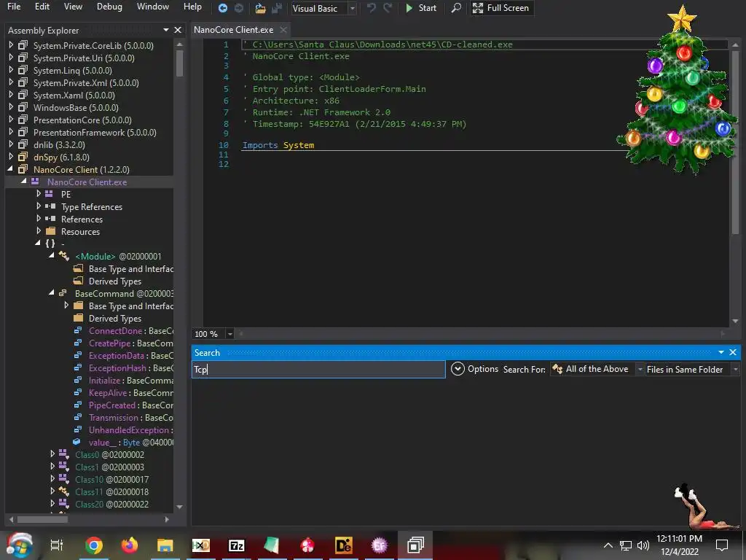This screenshot has width=746, height=560.
Task: Select Class10 @02000017
Action: tap(111, 480)
